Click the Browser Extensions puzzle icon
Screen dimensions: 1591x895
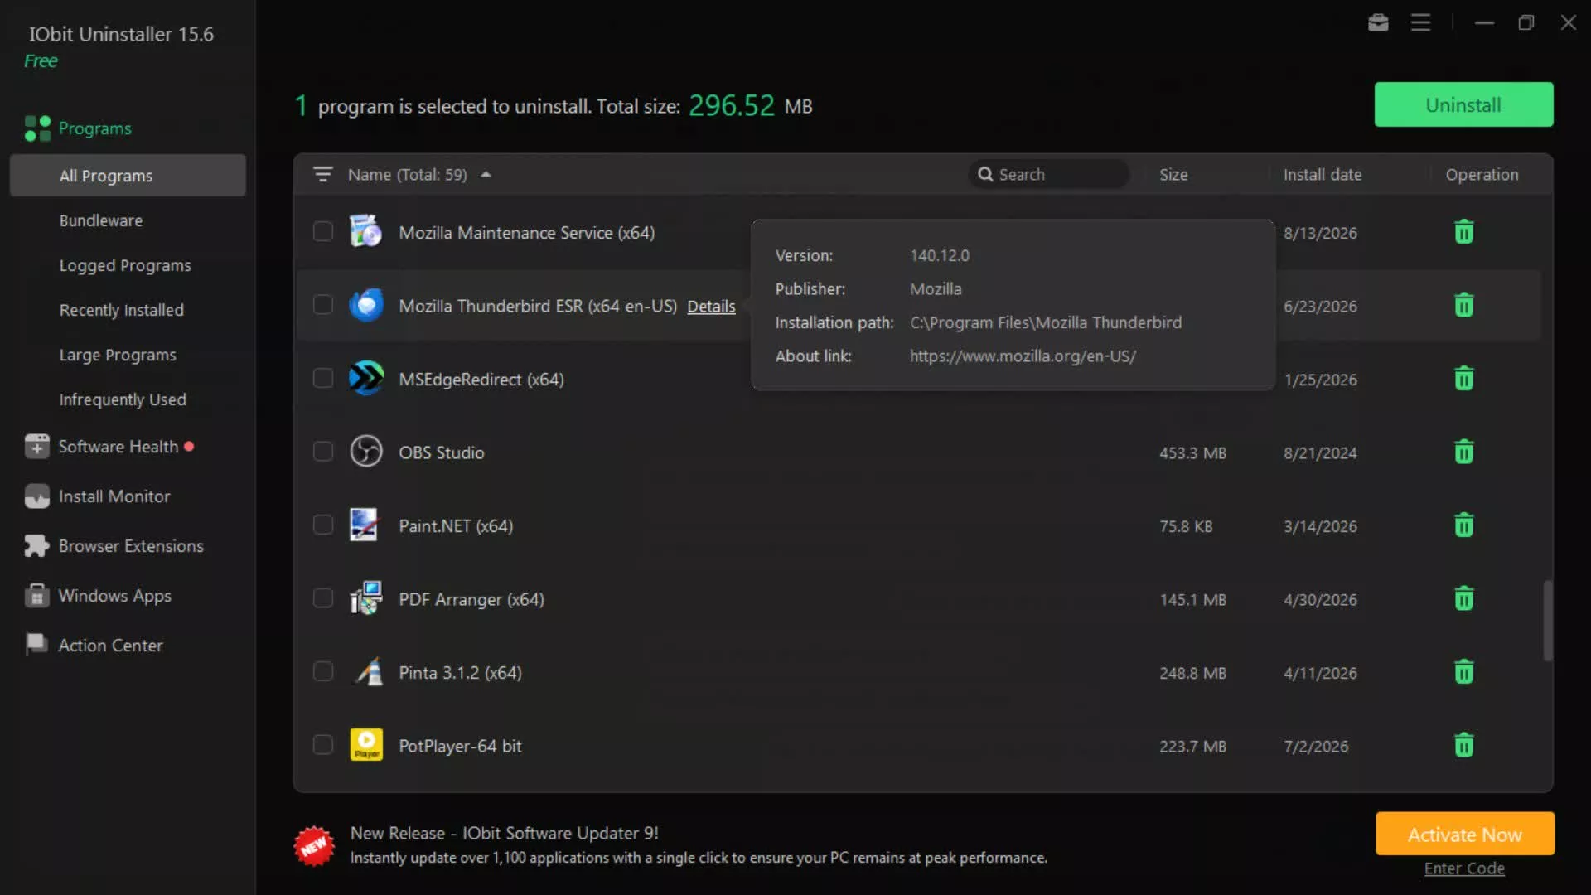(36, 545)
